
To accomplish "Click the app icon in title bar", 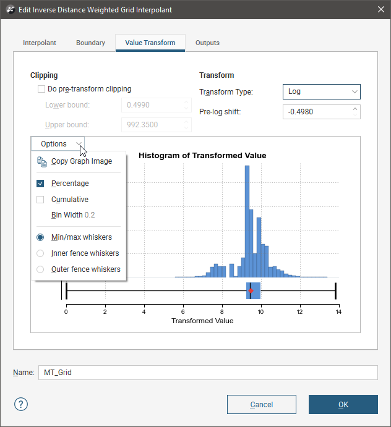I will click(10, 10).
